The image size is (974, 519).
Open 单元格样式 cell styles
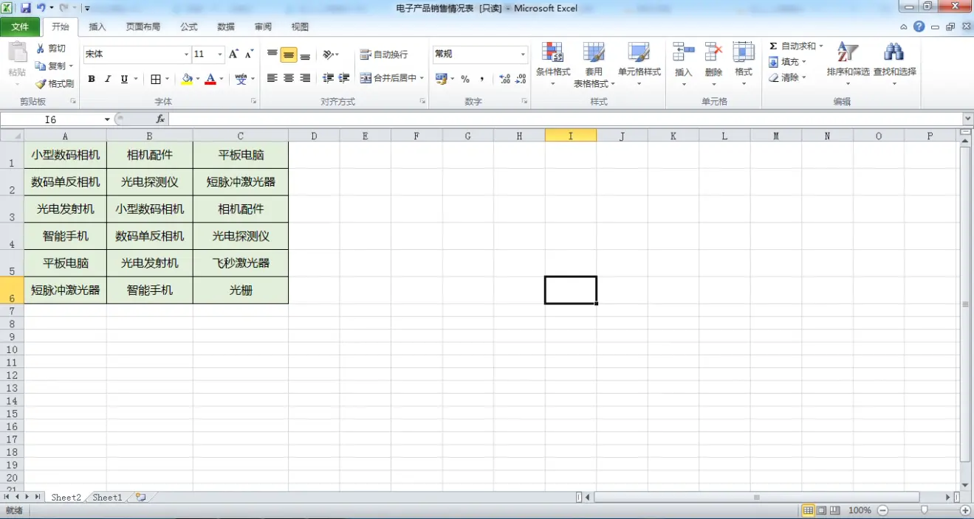click(639, 64)
